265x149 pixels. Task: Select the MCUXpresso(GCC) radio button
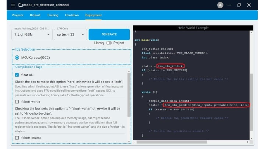pyautogui.click(x=17, y=58)
